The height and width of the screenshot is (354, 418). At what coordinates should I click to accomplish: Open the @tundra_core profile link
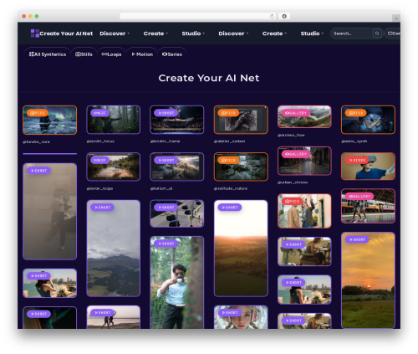pyautogui.click(x=36, y=142)
